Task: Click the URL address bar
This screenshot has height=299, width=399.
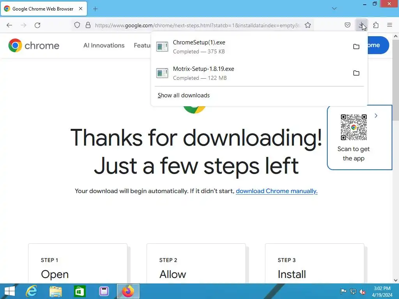Action: coord(197,25)
